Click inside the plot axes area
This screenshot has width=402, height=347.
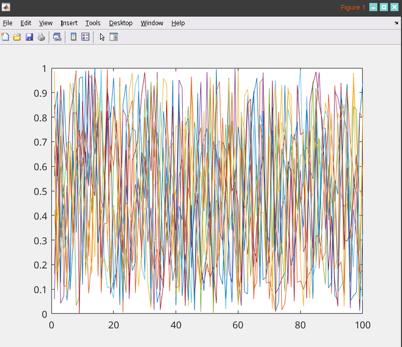(206, 191)
